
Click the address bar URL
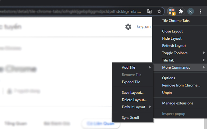[x=71, y=12]
